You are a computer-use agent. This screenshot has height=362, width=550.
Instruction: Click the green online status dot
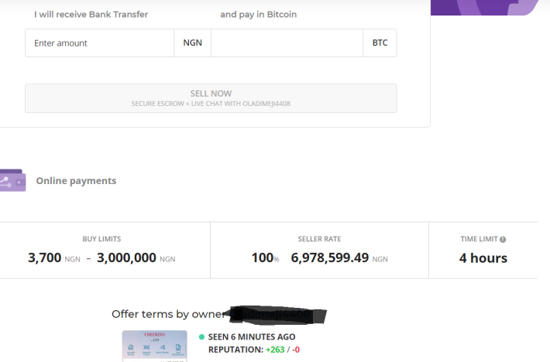[201, 336]
